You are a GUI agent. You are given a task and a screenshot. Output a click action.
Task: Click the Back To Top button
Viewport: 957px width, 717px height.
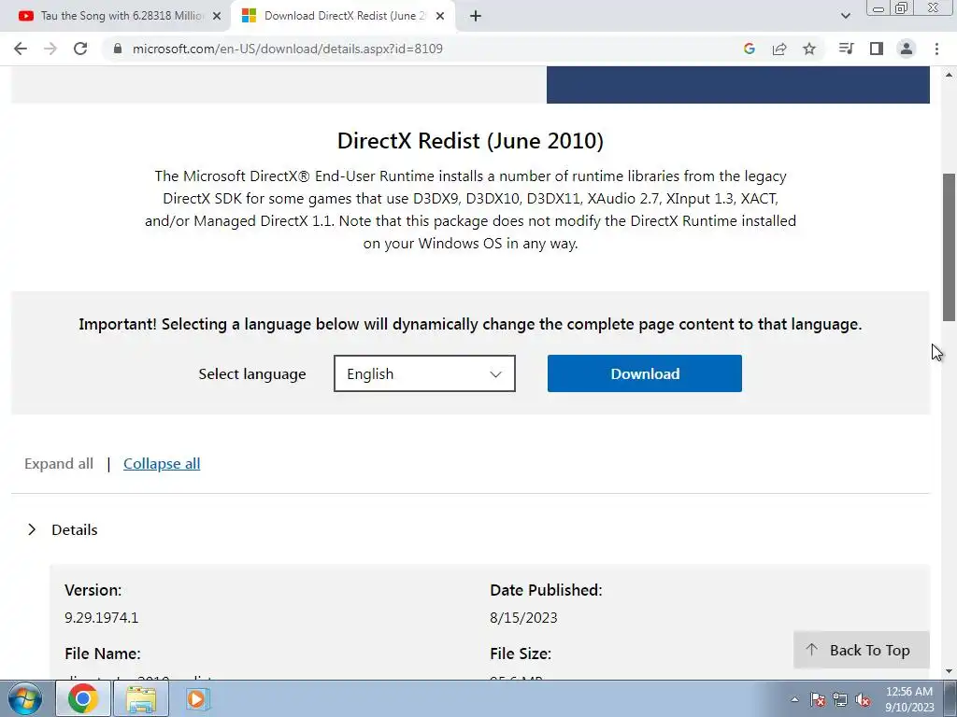tap(861, 650)
